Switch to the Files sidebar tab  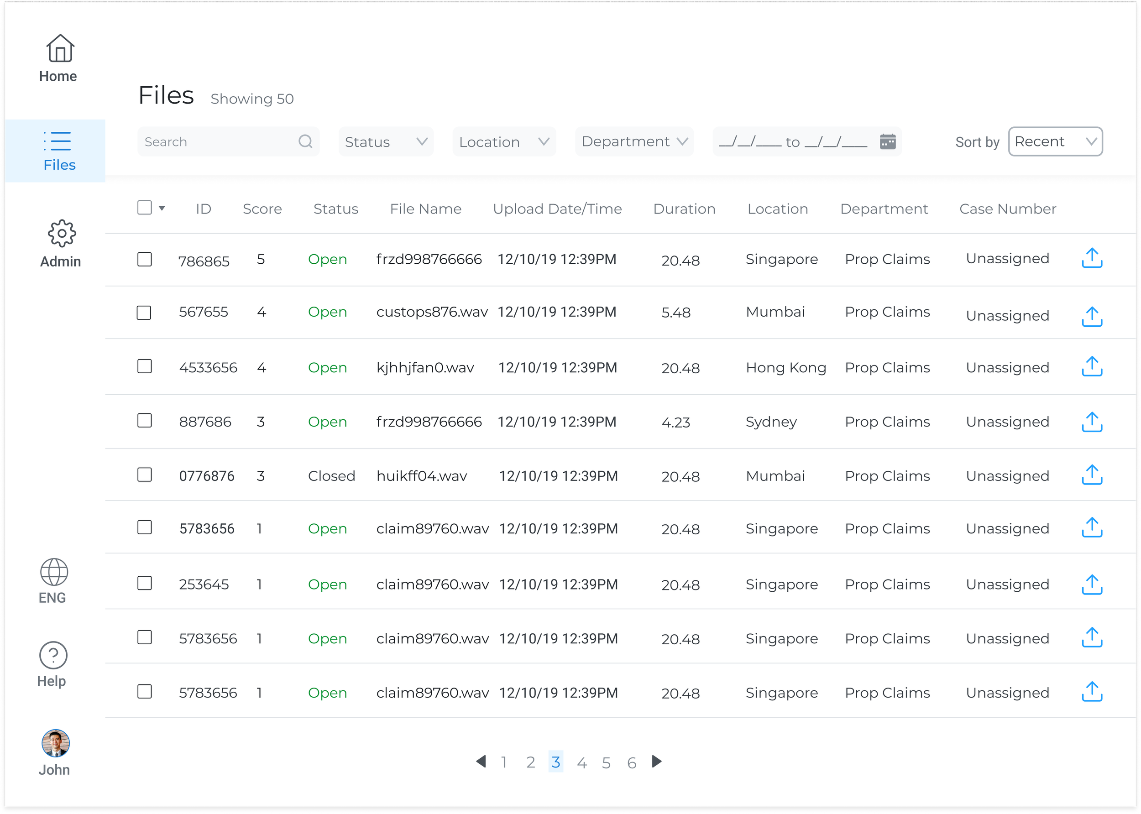tap(59, 151)
